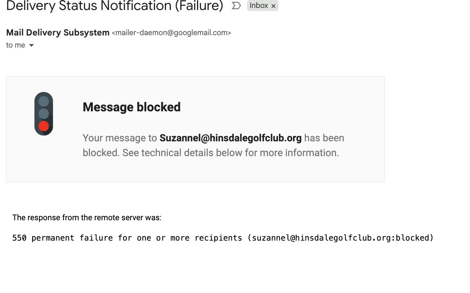This screenshot has height=293, width=470.
Task: Click the top gray light of traffic signal icon
Action: [44, 101]
